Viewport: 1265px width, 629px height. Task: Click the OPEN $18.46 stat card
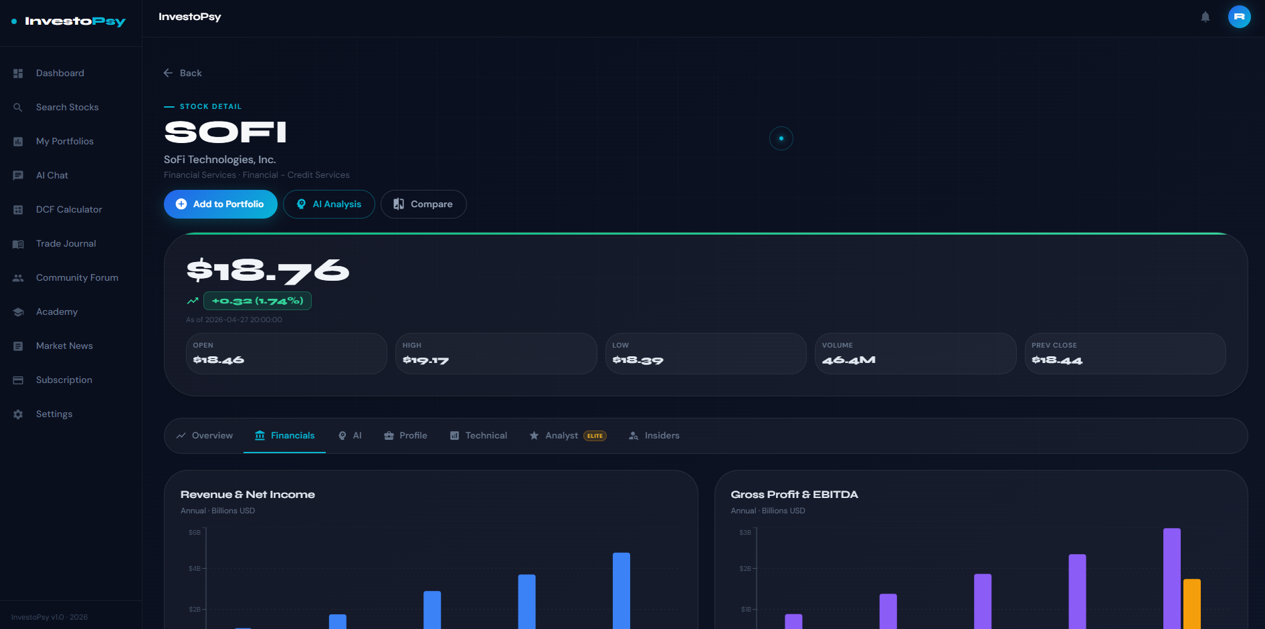click(x=286, y=354)
